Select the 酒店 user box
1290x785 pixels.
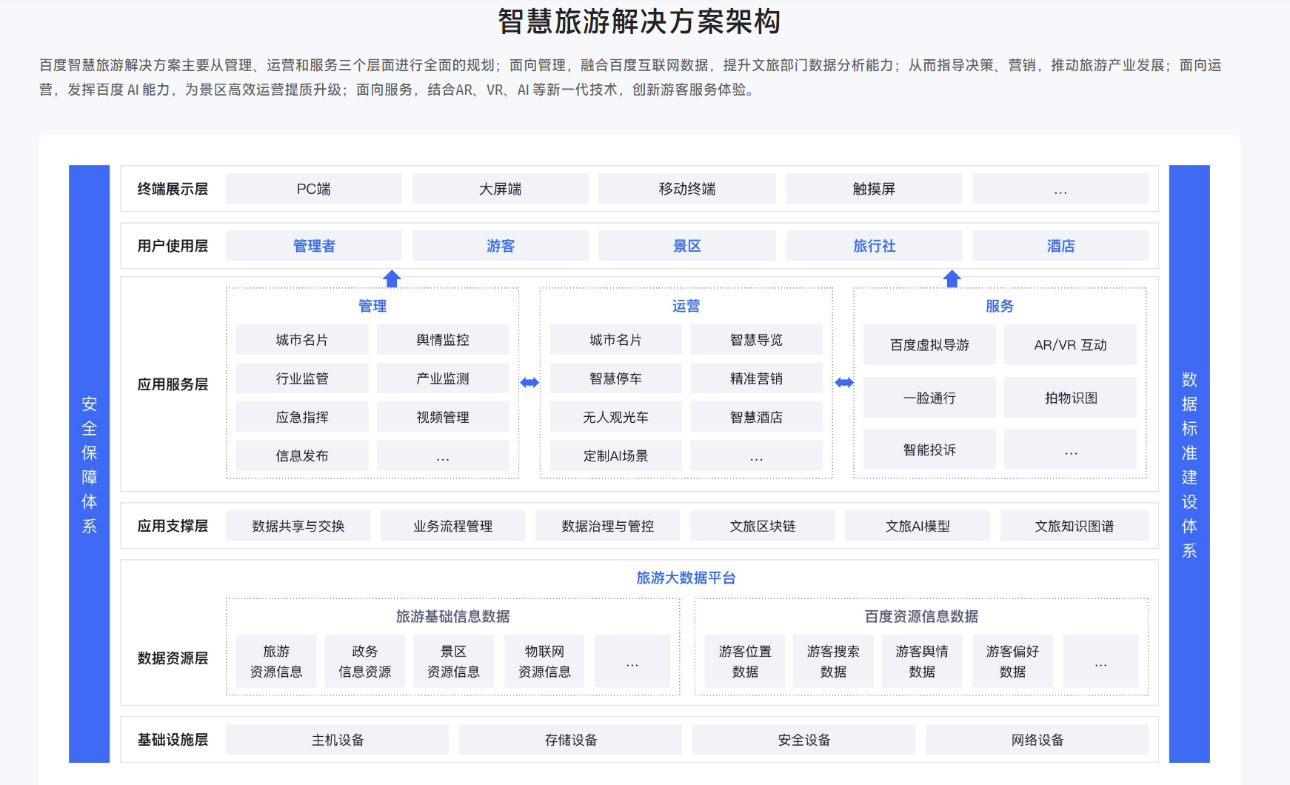click(1060, 246)
